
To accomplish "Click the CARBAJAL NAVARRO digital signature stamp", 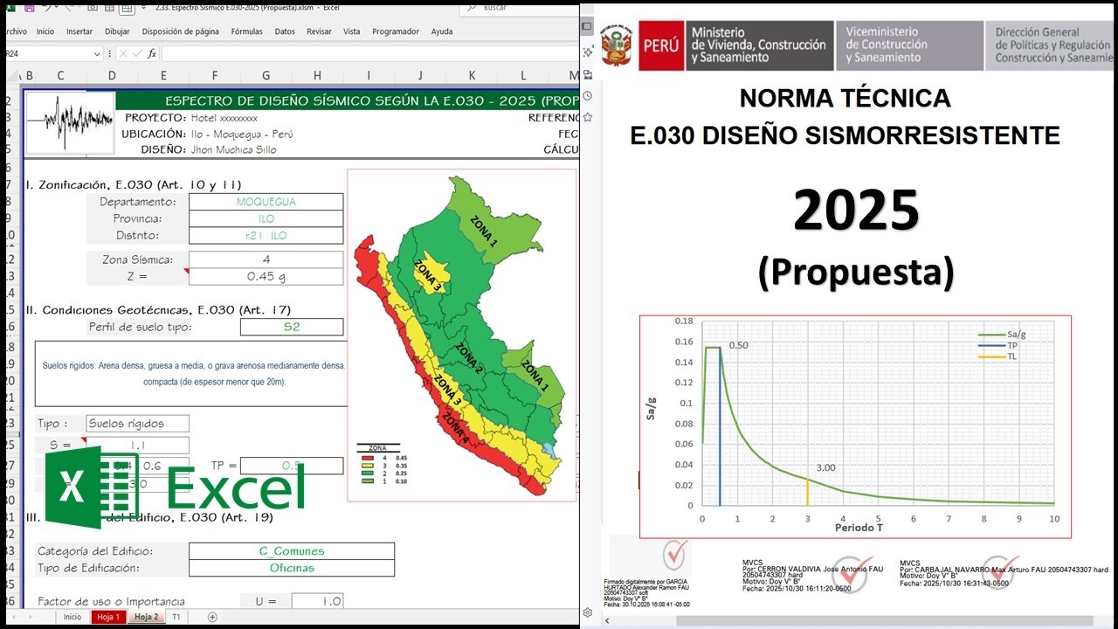I will tap(1003, 573).
